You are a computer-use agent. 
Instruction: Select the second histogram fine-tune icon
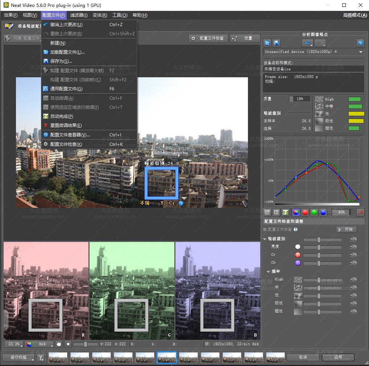276,213
